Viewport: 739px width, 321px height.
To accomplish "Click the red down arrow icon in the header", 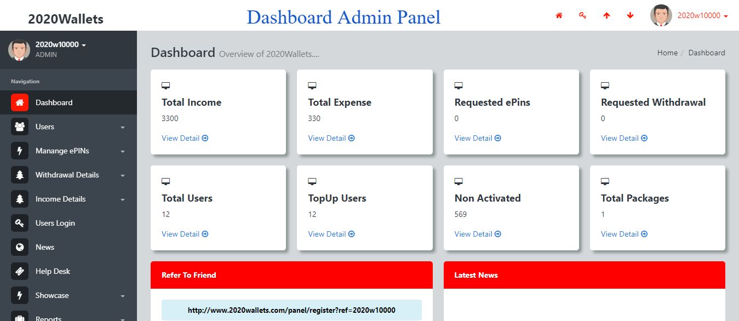I will pos(630,15).
